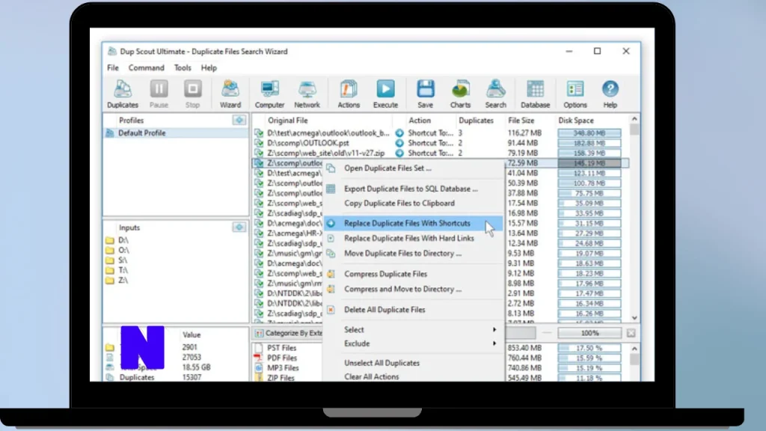The width and height of the screenshot is (766, 431).
Task: Select the S:\ input directory
Action: 123,260
